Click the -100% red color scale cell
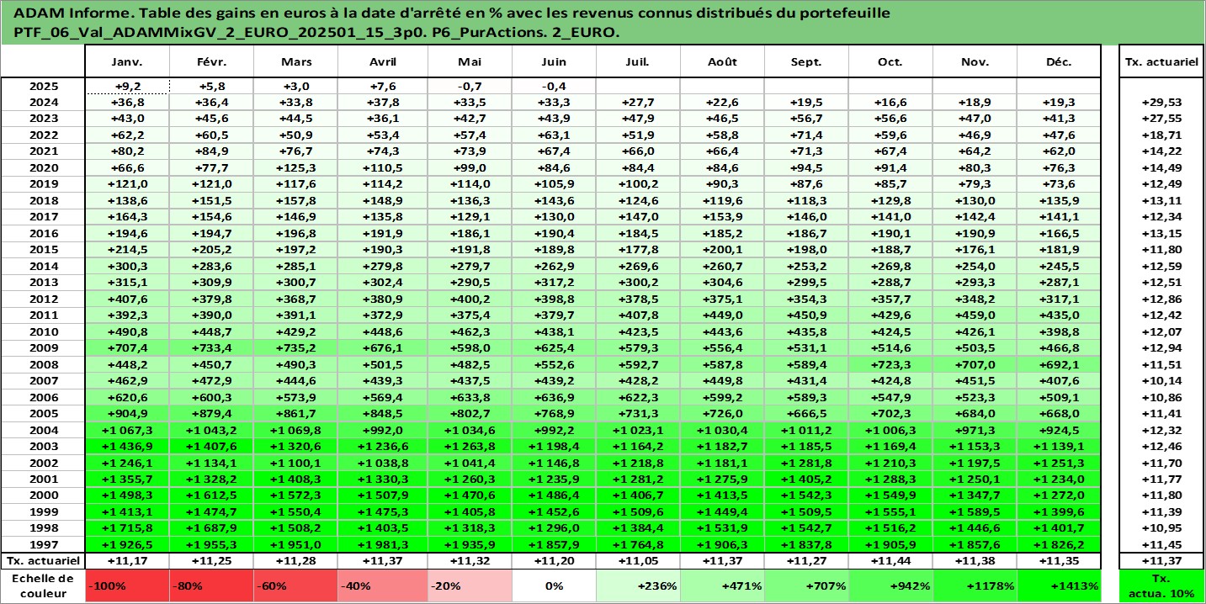1206x604 pixels. [127, 585]
